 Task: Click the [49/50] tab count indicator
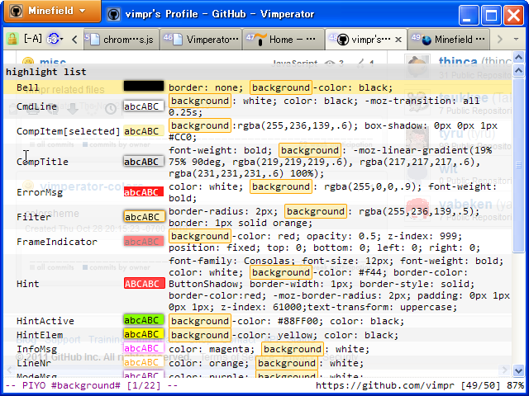click(480, 385)
